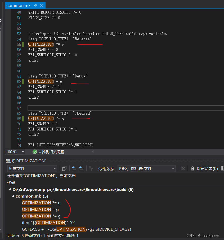Click the match summary status line 匹配行: 5

pos(43,236)
